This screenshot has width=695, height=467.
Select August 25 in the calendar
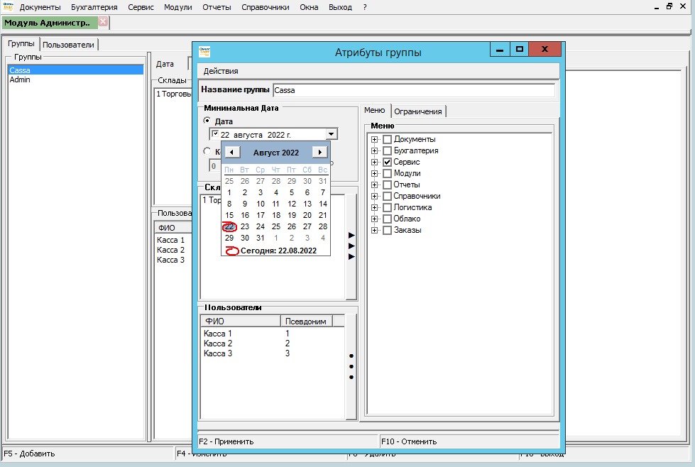click(x=276, y=226)
